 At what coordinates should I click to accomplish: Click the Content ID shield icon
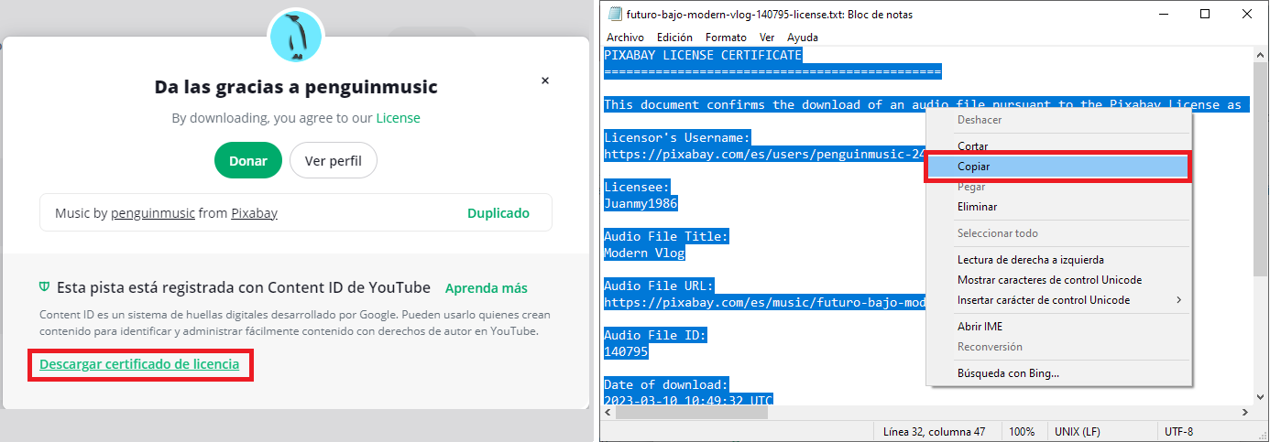click(44, 287)
